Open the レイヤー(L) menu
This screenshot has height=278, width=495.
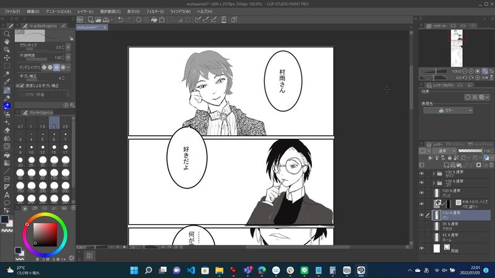coord(85,11)
